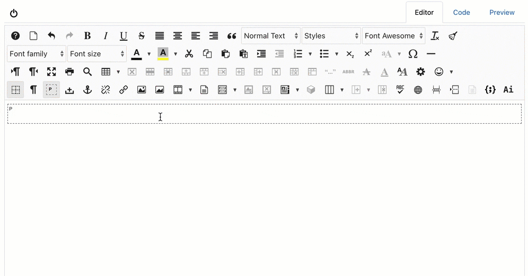Open the globe language icon
The width and height of the screenshot is (528, 276).
(x=418, y=90)
